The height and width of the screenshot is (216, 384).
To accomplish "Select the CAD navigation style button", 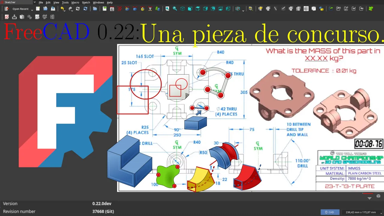I will tap(330, 212).
